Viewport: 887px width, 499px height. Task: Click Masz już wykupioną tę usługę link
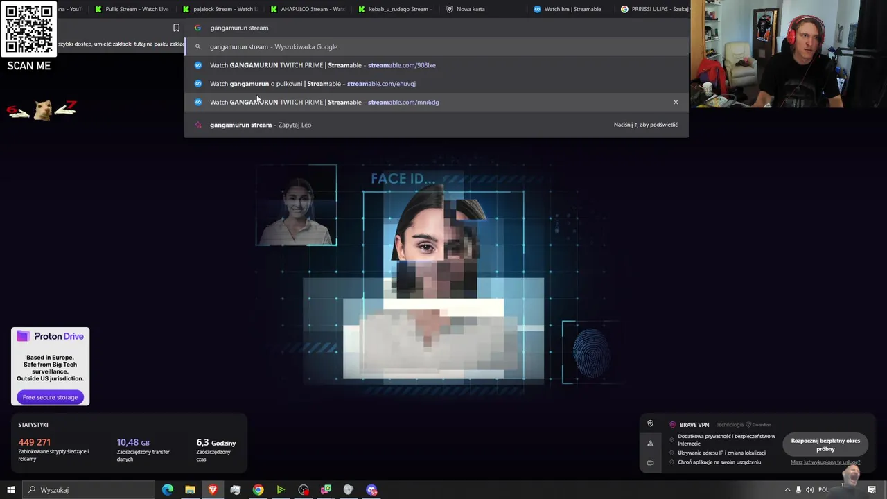[825, 462]
